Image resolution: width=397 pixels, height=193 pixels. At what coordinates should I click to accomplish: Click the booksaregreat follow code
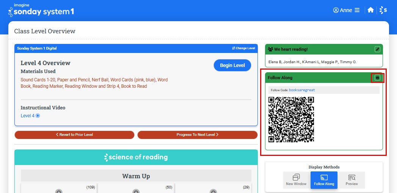point(302,90)
